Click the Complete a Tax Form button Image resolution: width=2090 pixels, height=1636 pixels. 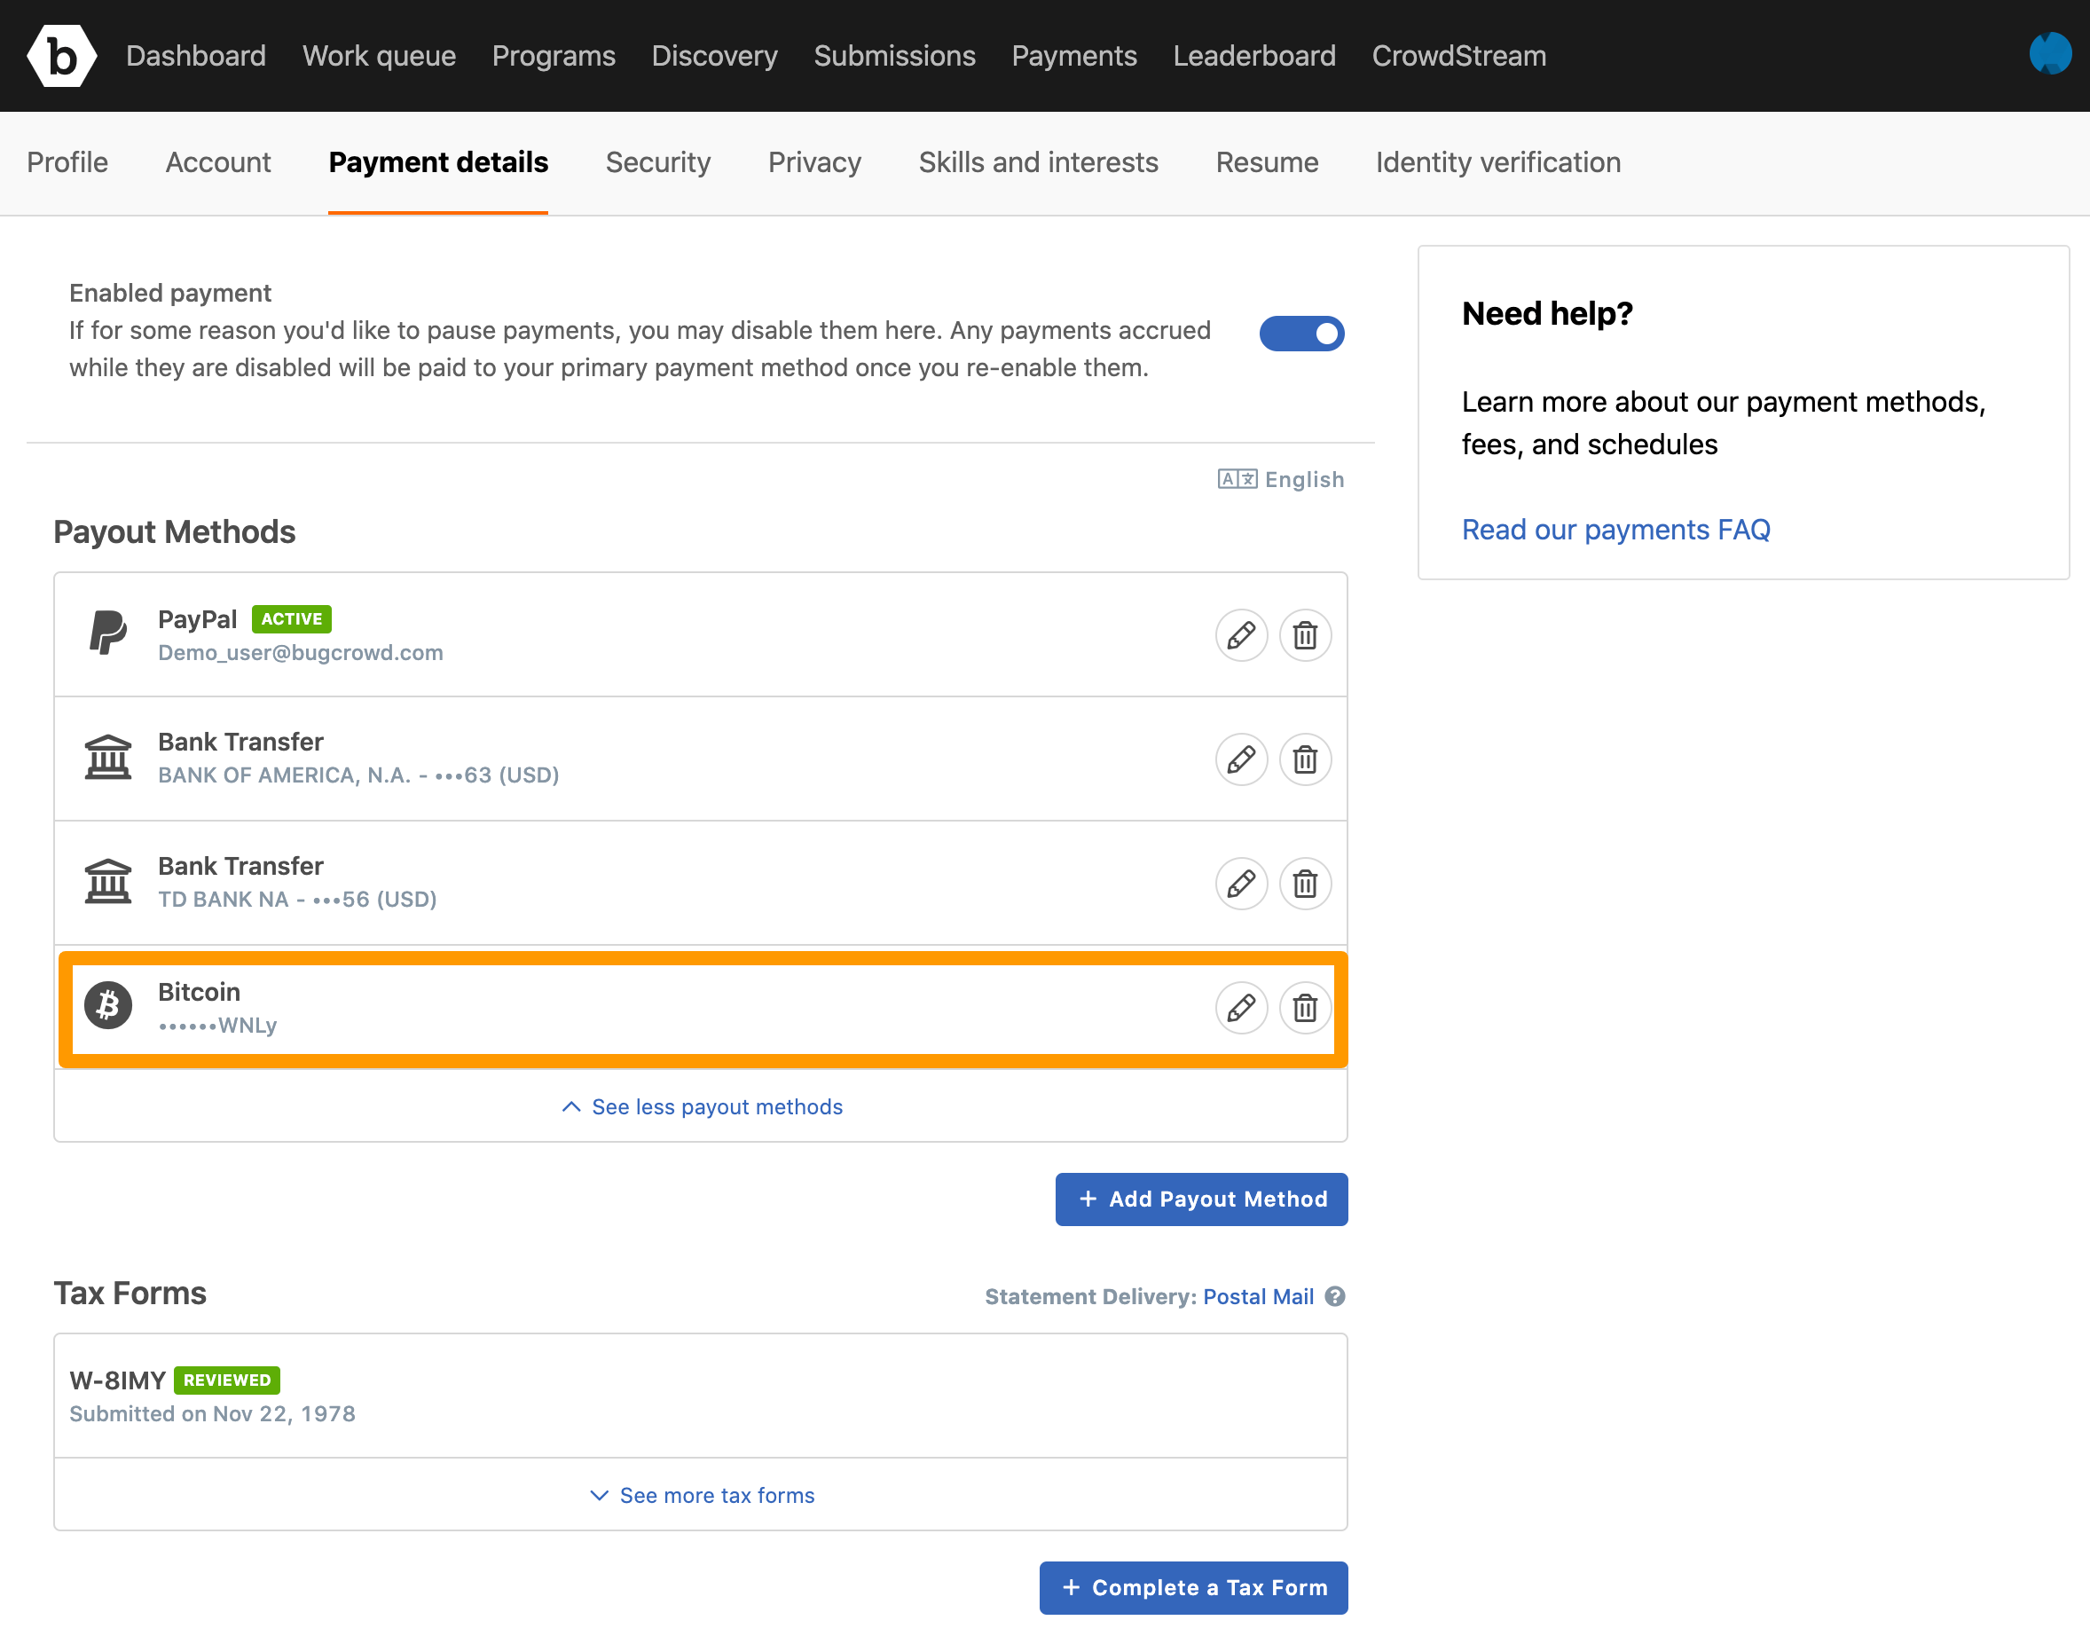click(1192, 1587)
